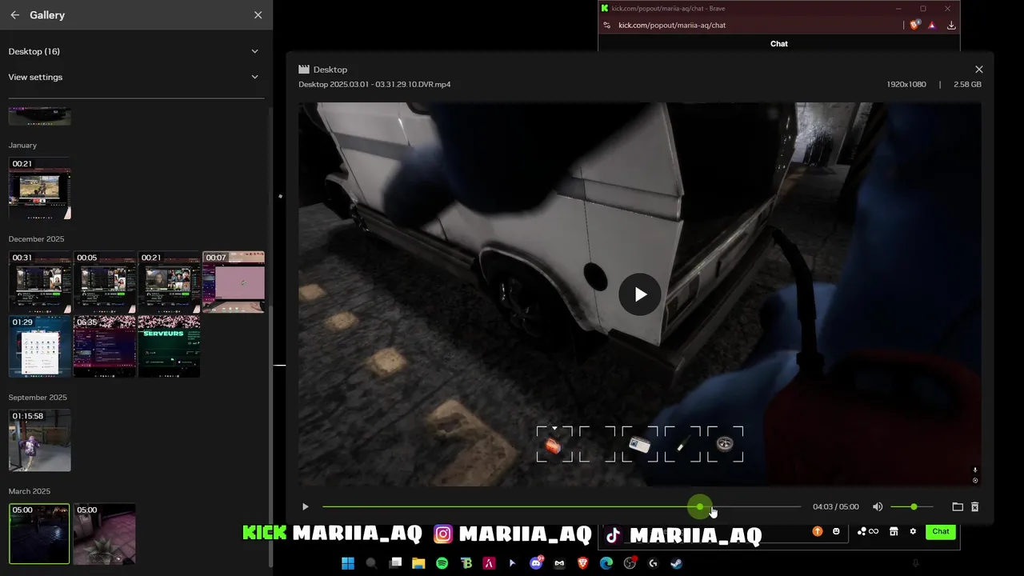Open the highlighted 00:07 pink clip thumbnail
The image size is (1024, 576).
tap(234, 282)
